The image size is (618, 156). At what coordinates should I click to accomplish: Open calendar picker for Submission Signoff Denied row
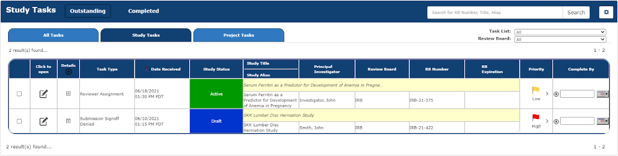[602, 121]
